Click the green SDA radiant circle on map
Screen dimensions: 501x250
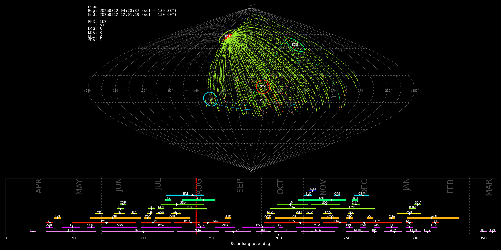point(259,101)
